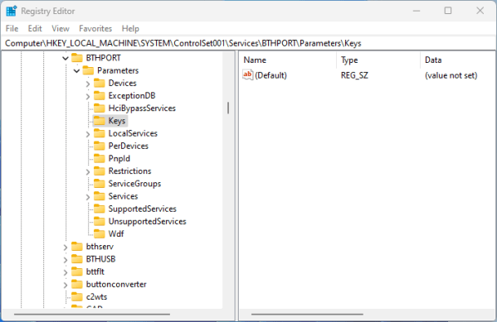This screenshot has height=322, width=497.
Task: Select the Wdf tree label
Action: [116, 234]
